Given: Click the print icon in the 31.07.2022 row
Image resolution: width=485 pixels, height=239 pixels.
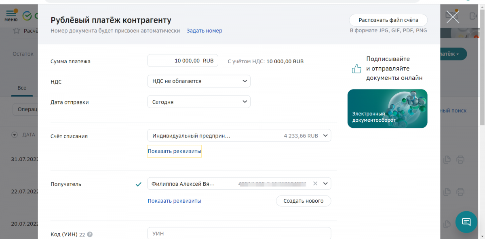Looking at the screenshot, I should click(460, 160).
